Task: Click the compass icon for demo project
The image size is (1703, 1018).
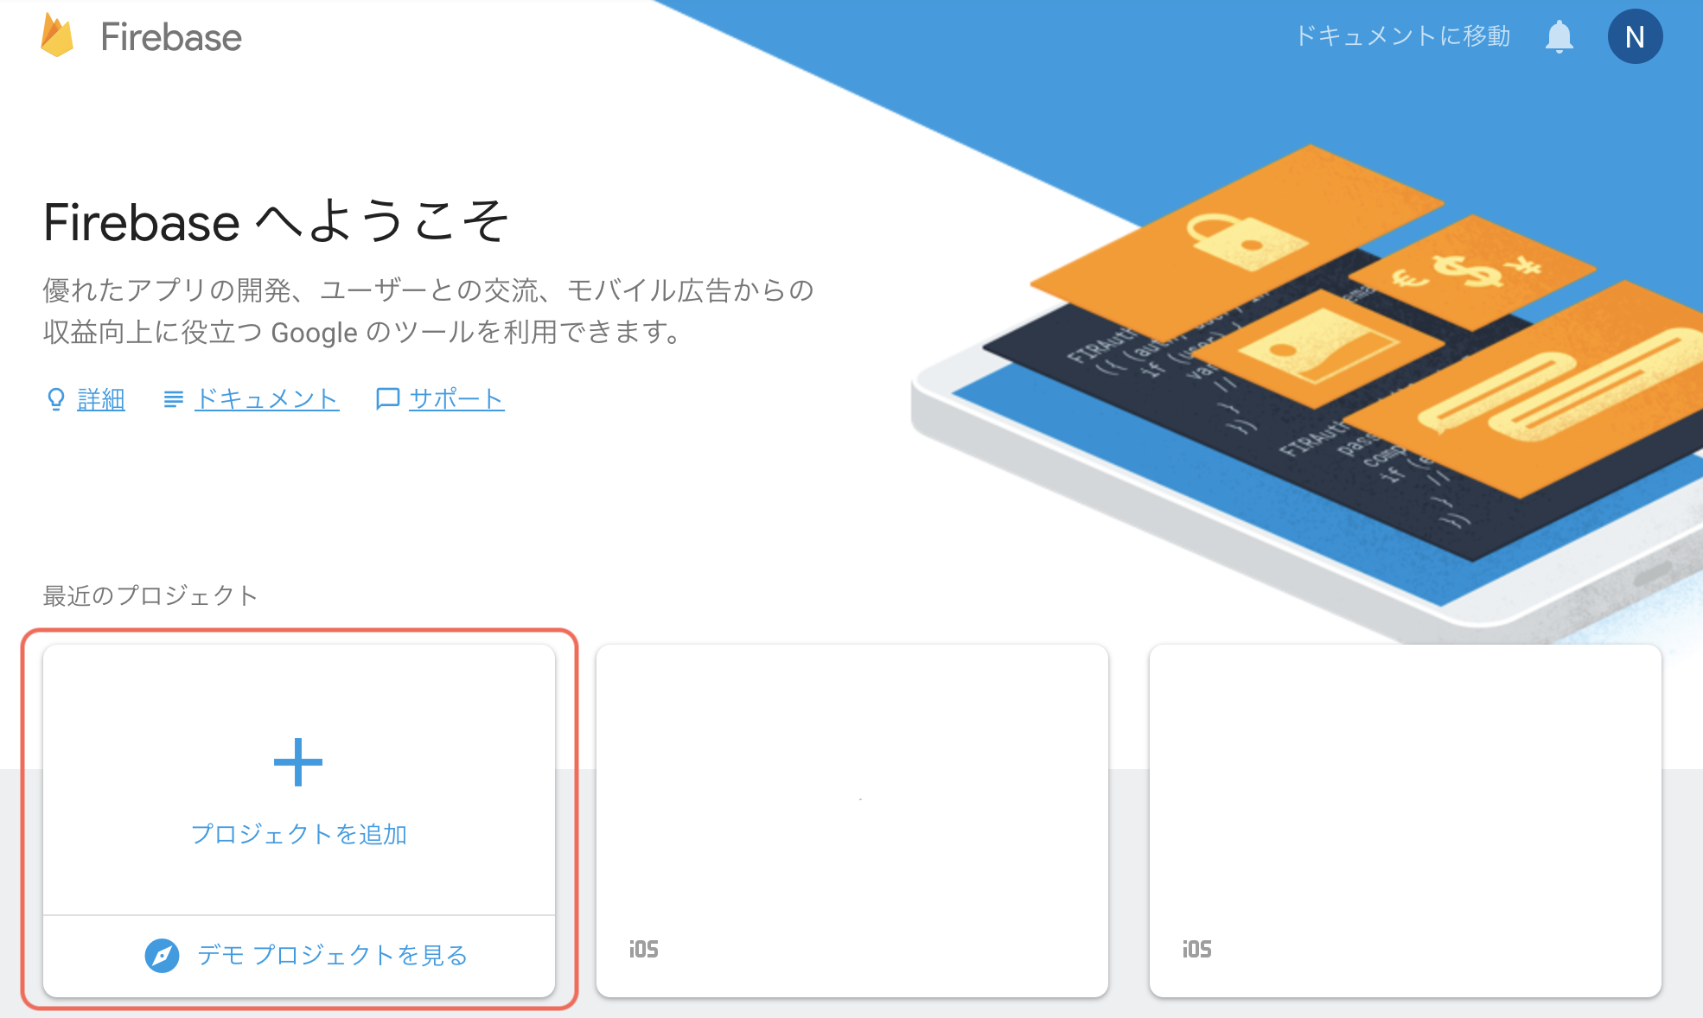Action: click(162, 956)
